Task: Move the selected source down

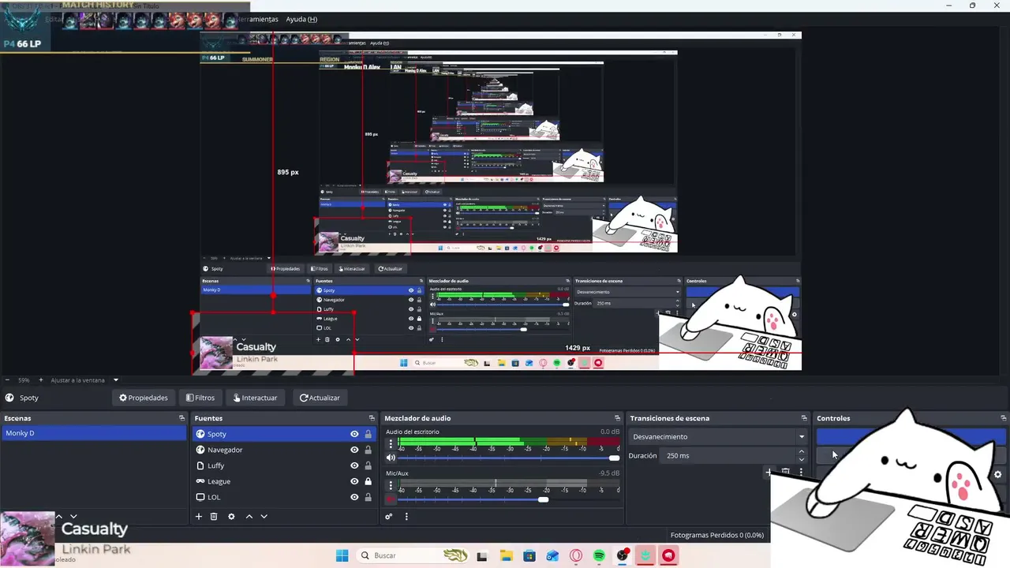Action: (264, 517)
